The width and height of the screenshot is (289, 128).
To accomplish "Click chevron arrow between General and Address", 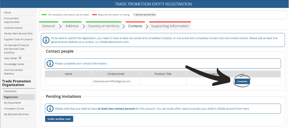I will tap(60, 26).
